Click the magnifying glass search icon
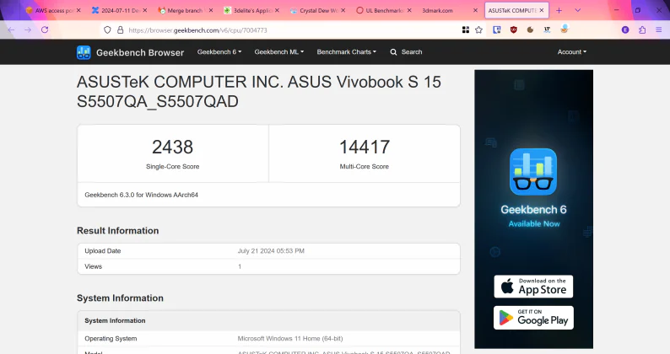This screenshot has width=670, height=354. (393, 52)
